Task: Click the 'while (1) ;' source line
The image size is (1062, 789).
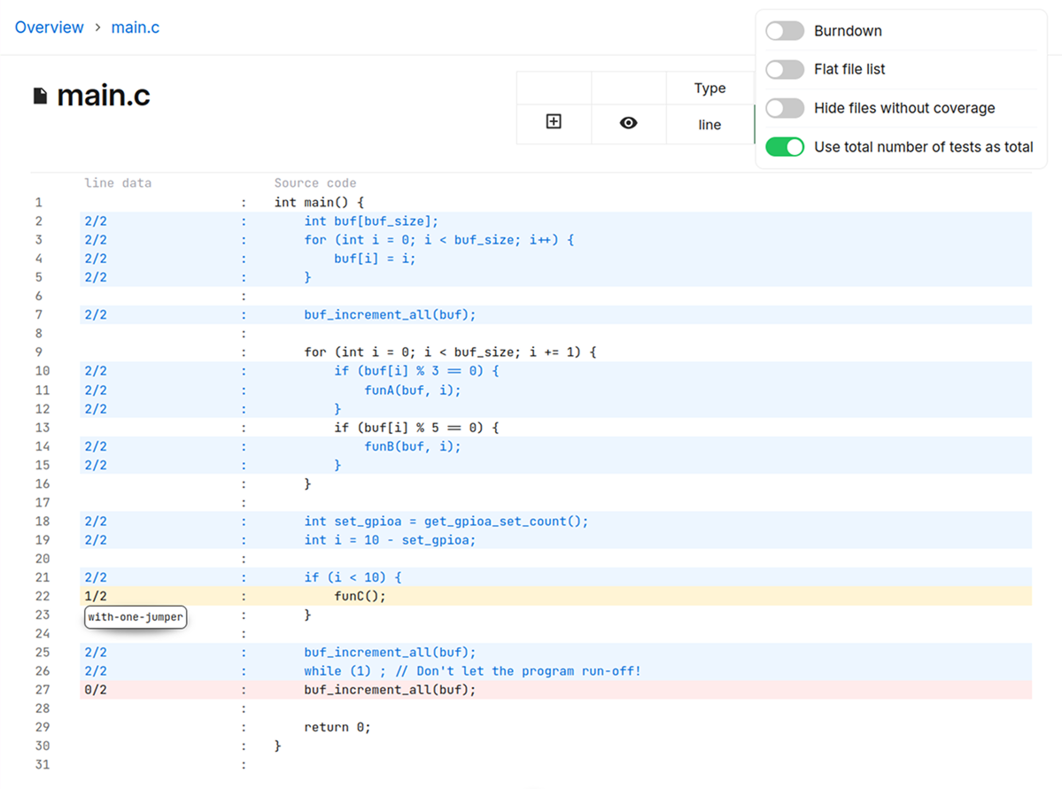Action: (x=472, y=671)
